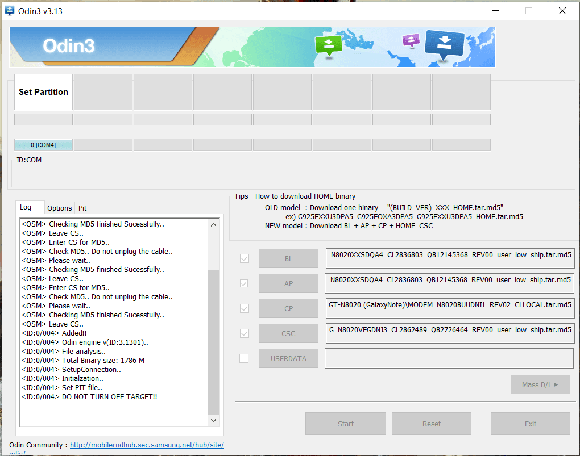Minimize the Odin3 window
The image size is (580, 456).
coord(496,11)
